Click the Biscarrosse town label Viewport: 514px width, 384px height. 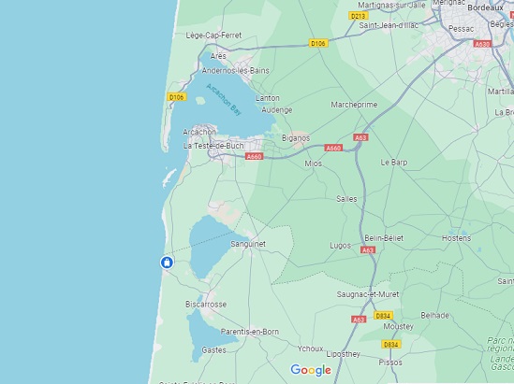point(206,305)
